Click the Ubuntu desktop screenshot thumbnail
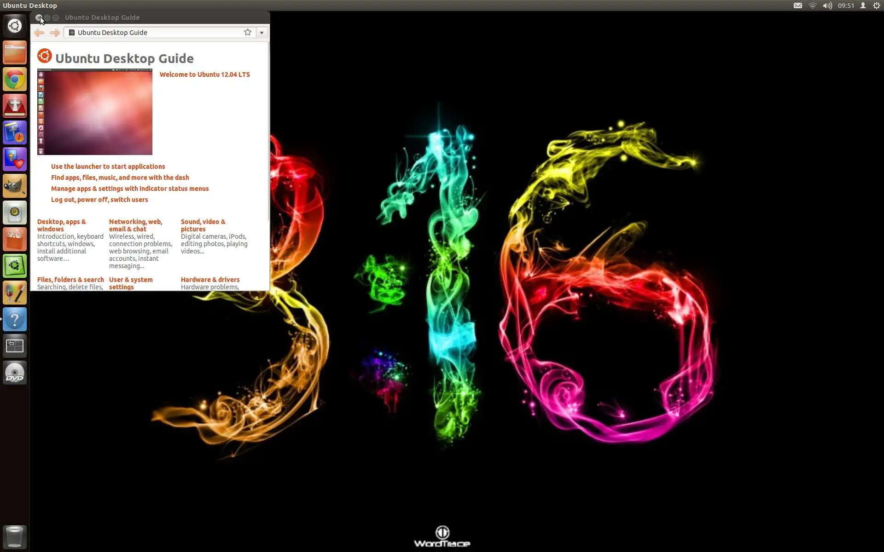Image resolution: width=884 pixels, height=552 pixels. click(95, 112)
